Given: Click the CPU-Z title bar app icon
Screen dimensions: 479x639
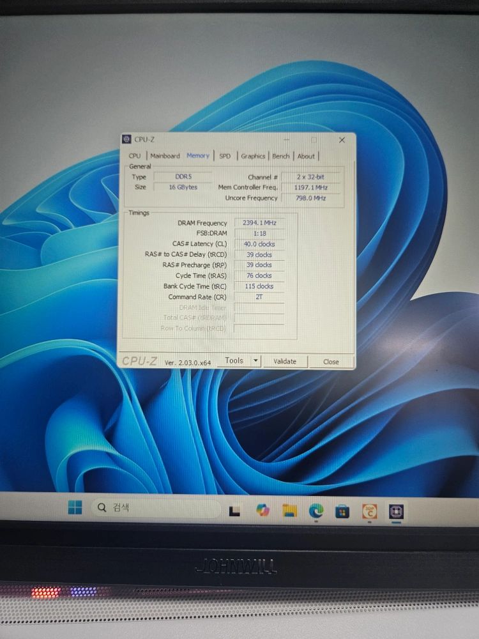Looking at the screenshot, I should (x=126, y=139).
